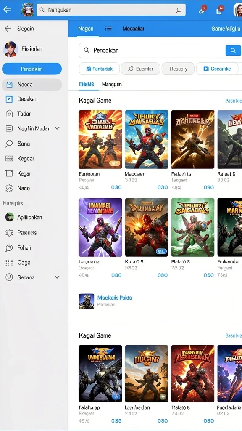This screenshot has height=431, width=242.
Task: Click the Nepllin Madan sidebar label
Action: coord(33,128)
